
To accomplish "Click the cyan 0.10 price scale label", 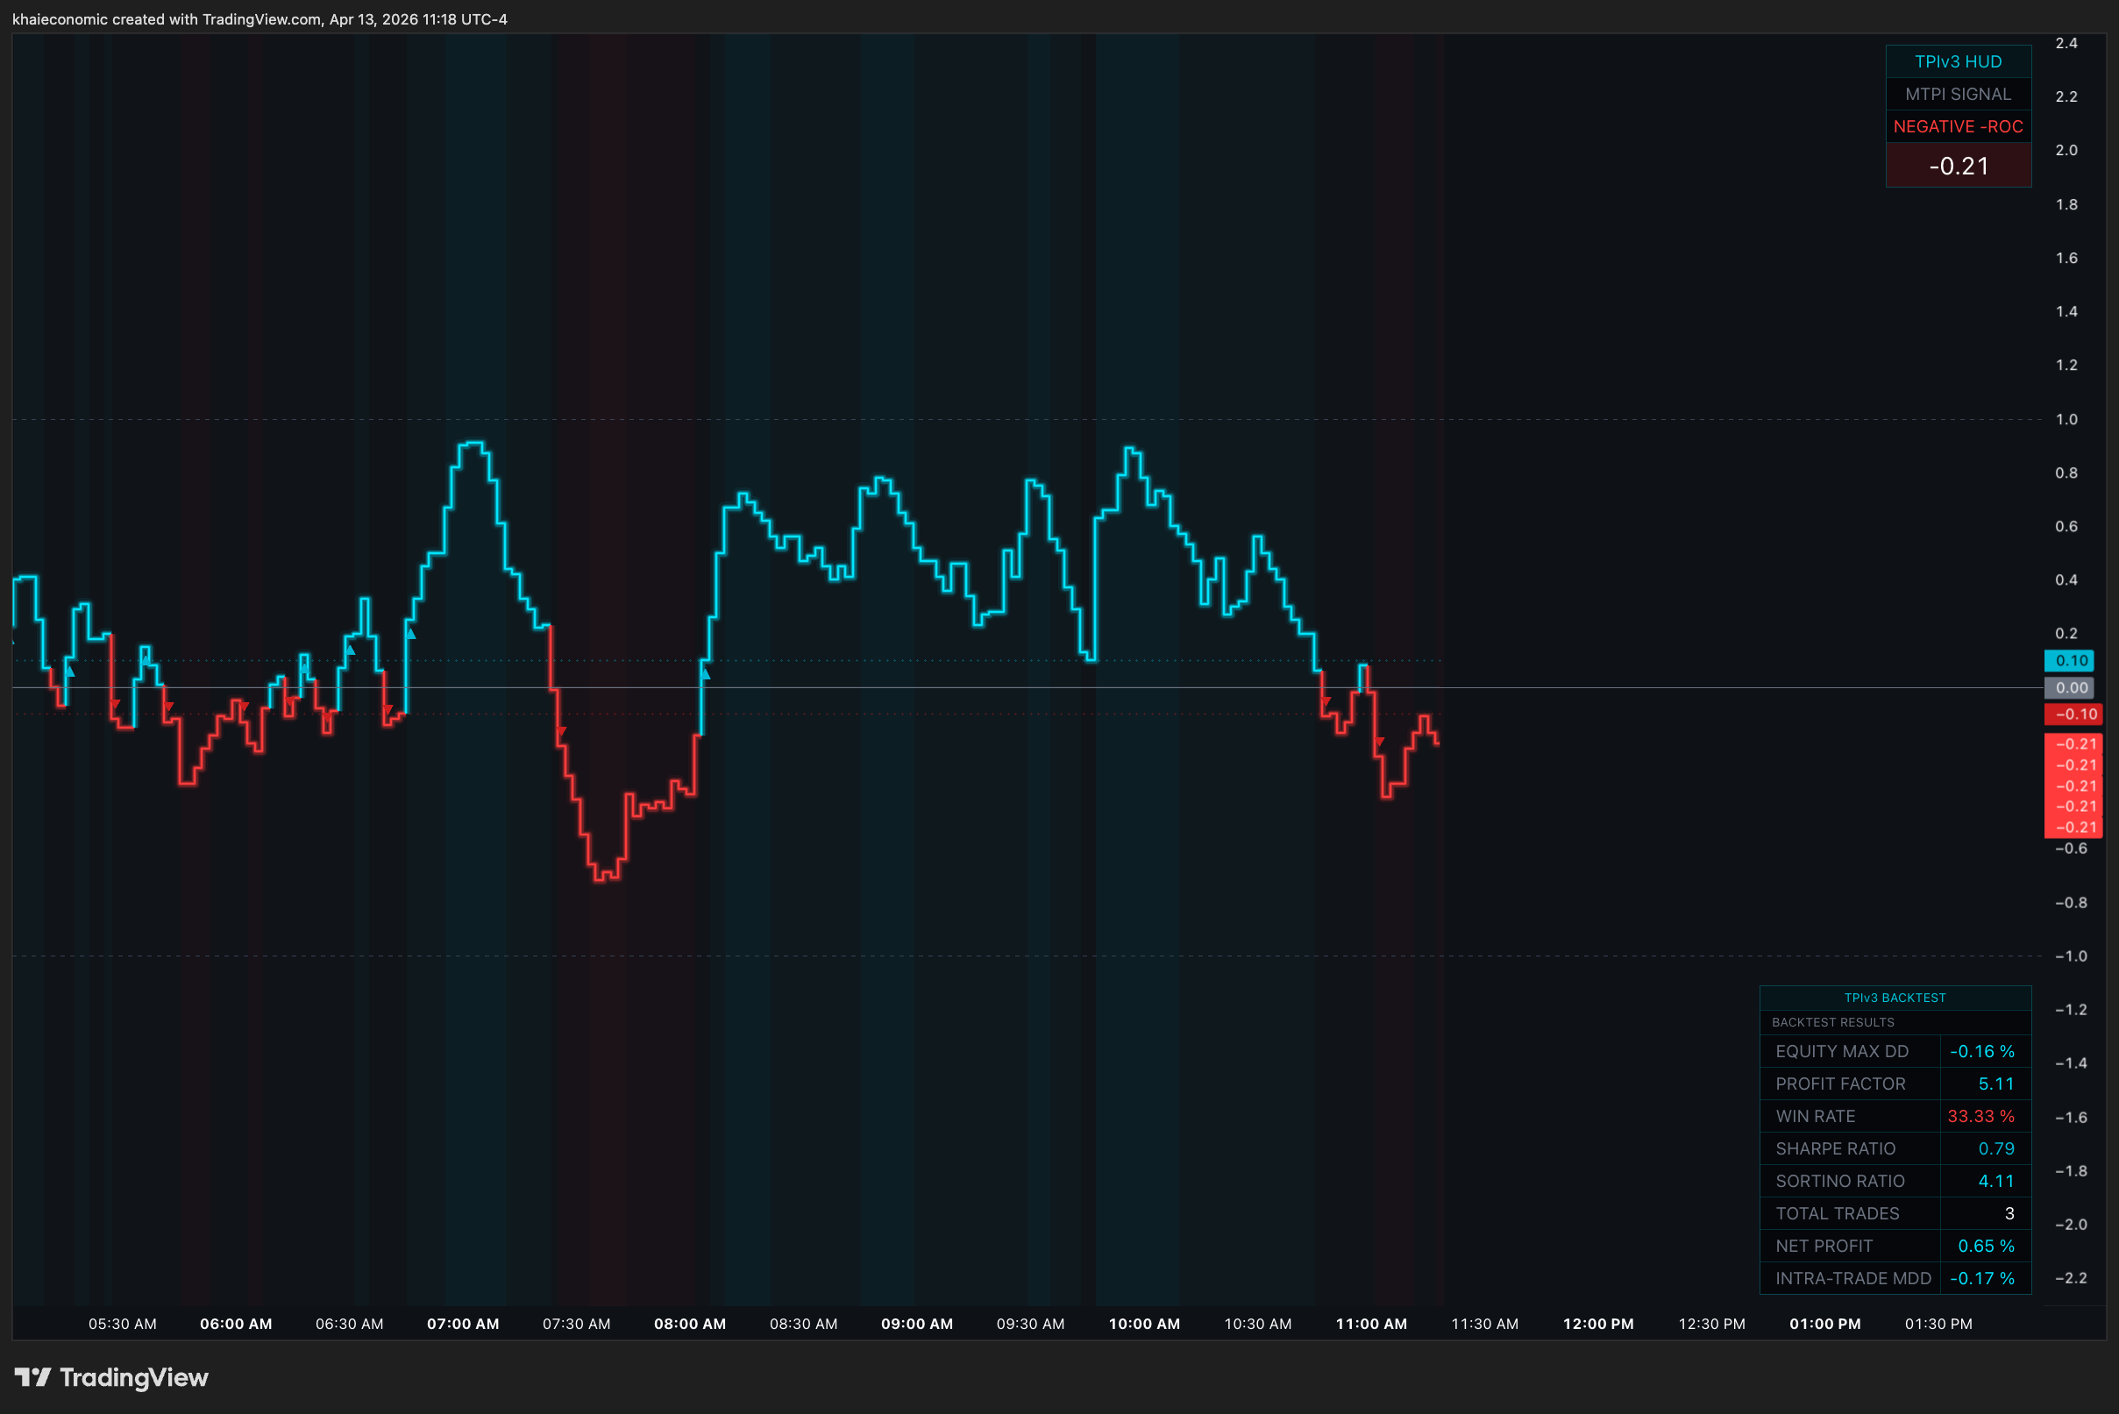I will 2068,661.
